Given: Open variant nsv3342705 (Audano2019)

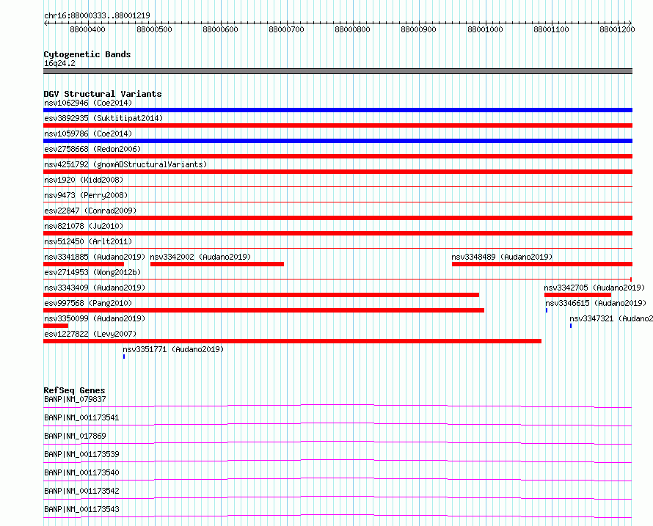Looking at the screenshot, I should pos(594,288).
